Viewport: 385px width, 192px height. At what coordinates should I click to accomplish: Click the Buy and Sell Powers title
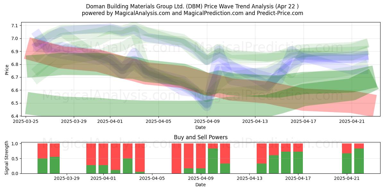(201, 137)
